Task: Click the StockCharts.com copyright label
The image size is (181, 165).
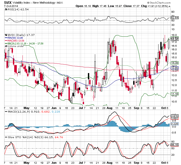Action: coord(159,3)
